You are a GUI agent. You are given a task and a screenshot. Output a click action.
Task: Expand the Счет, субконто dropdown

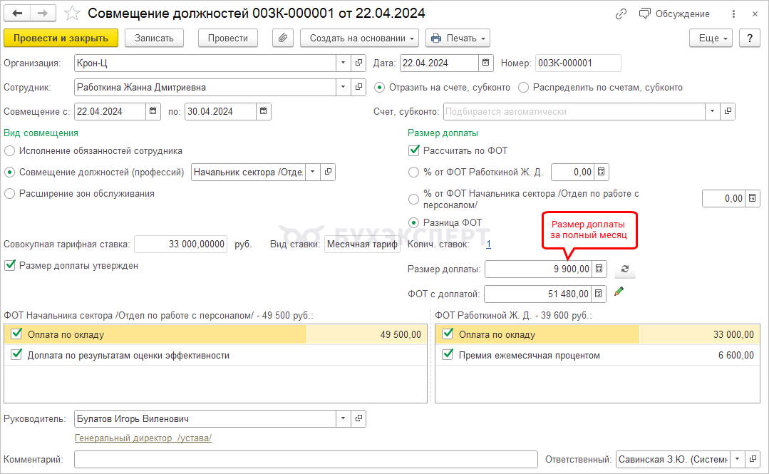point(713,111)
